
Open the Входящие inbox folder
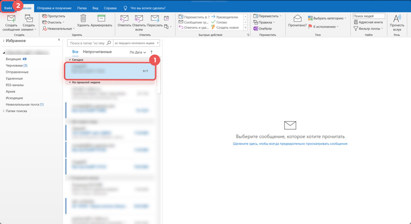13,59
